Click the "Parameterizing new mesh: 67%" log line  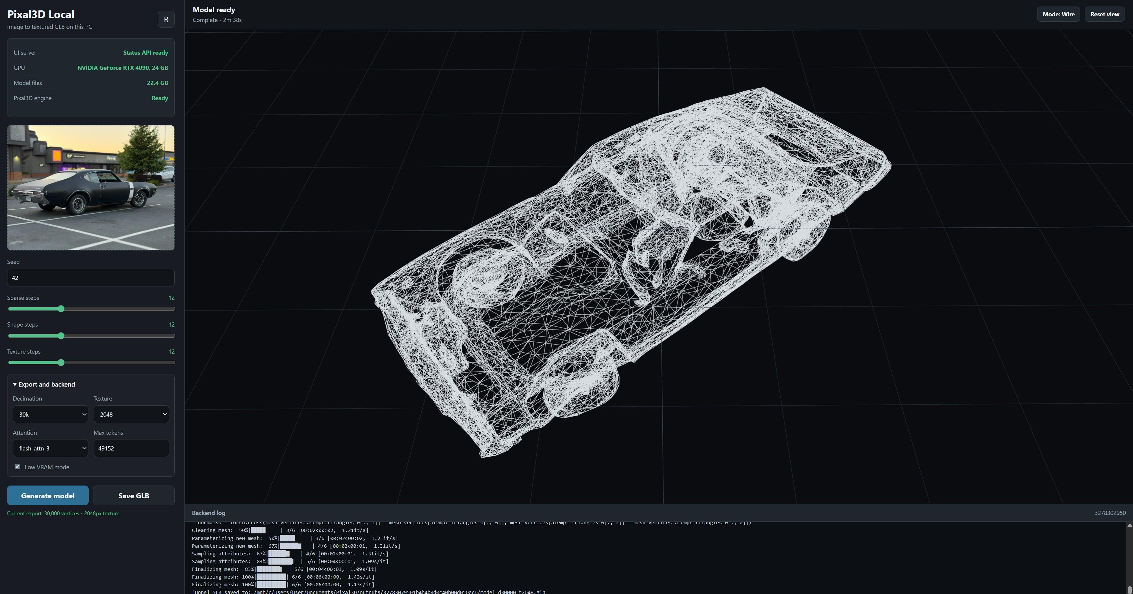(x=296, y=546)
